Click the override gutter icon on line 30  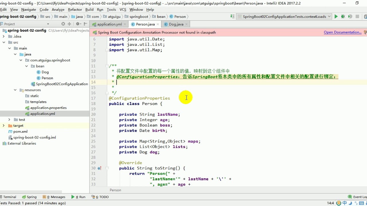pos(99,168)
